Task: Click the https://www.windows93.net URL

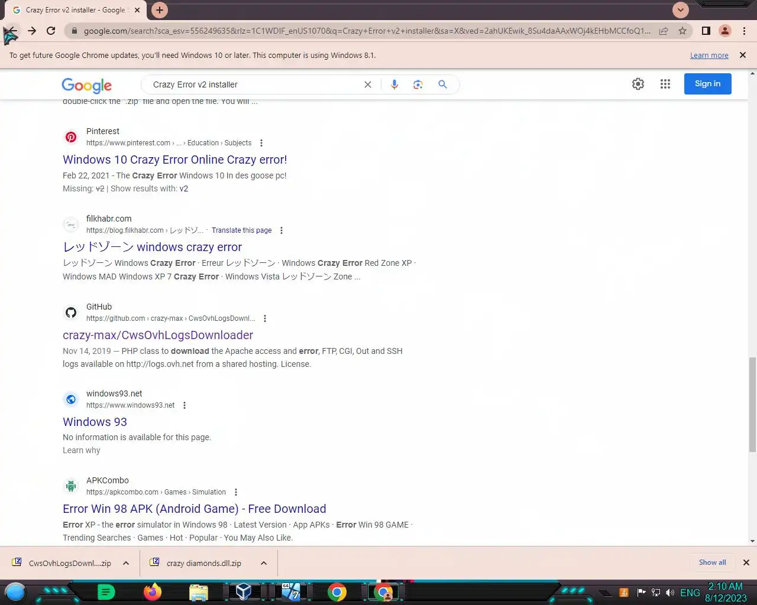Action: [x=131, y=405]
